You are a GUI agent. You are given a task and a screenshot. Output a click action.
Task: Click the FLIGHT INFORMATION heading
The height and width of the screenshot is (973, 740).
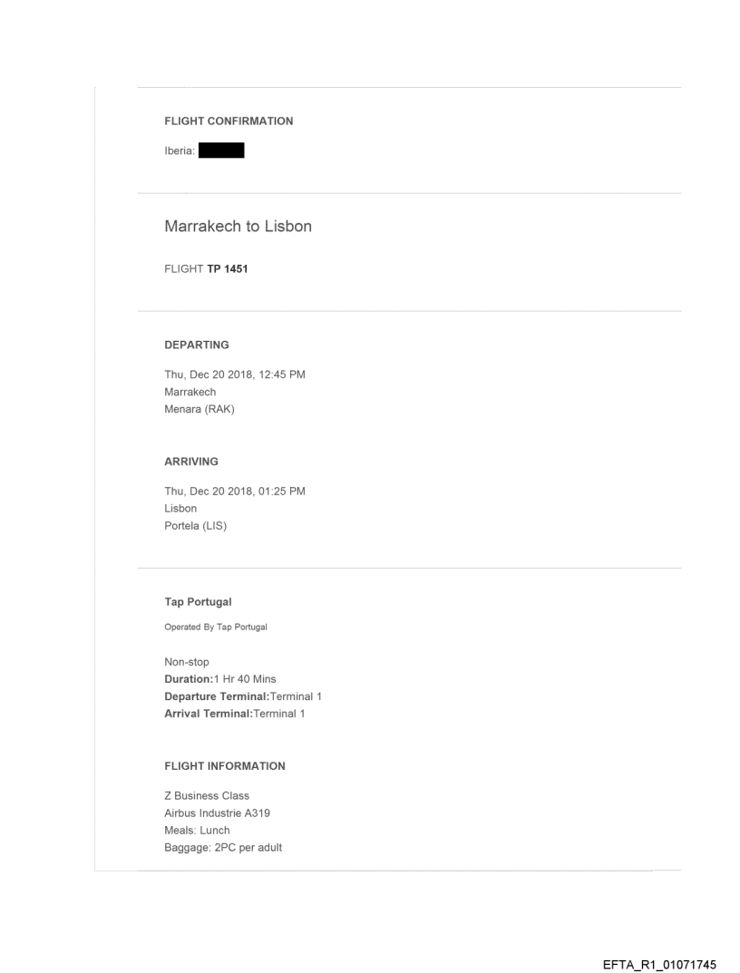click(x=225, y=766)
